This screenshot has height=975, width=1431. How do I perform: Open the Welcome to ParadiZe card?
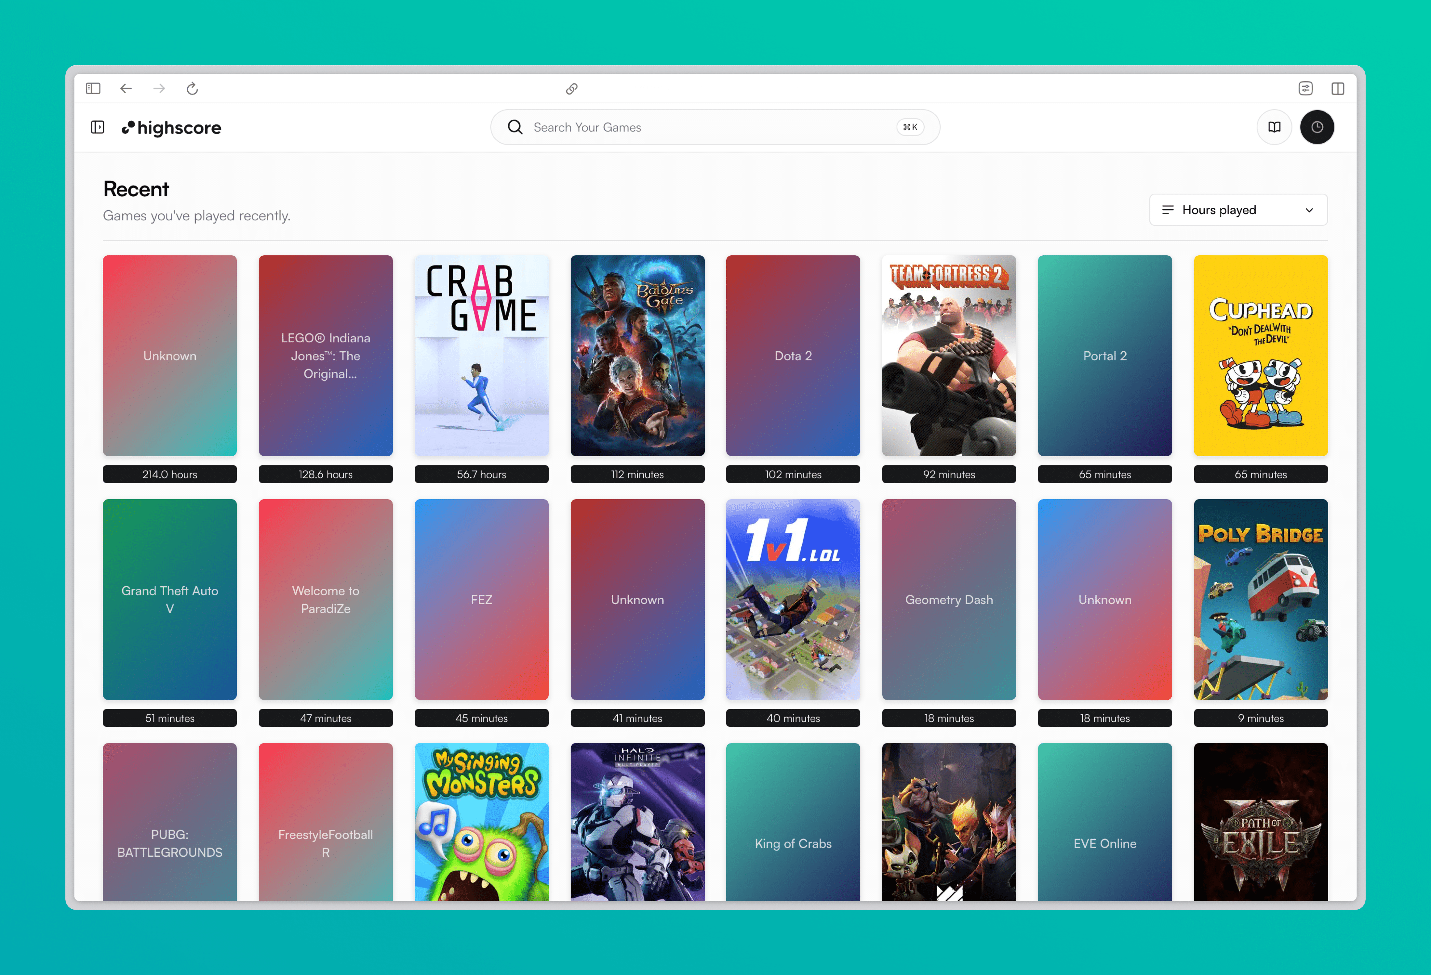pos(326,599)
